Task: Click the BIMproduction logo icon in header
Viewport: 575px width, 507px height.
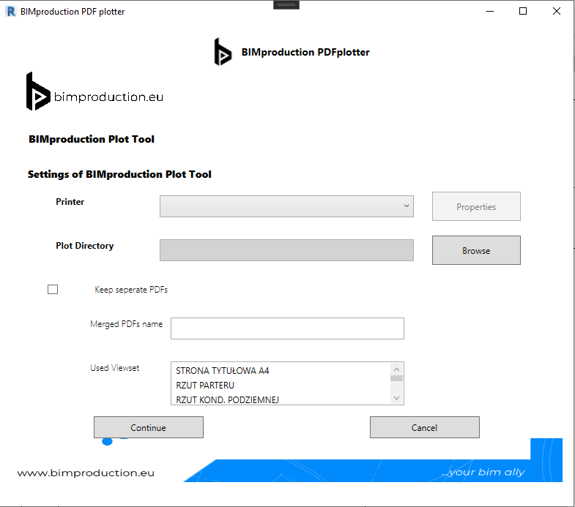Action: click(x=223, y=52)
